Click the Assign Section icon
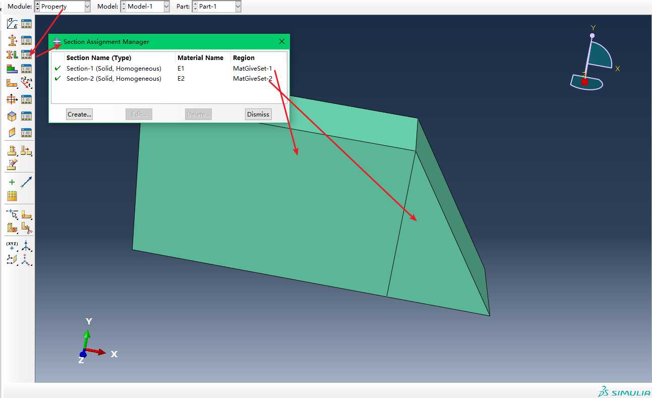The width and height of the screenshot is (652, 398). point(12,54)
